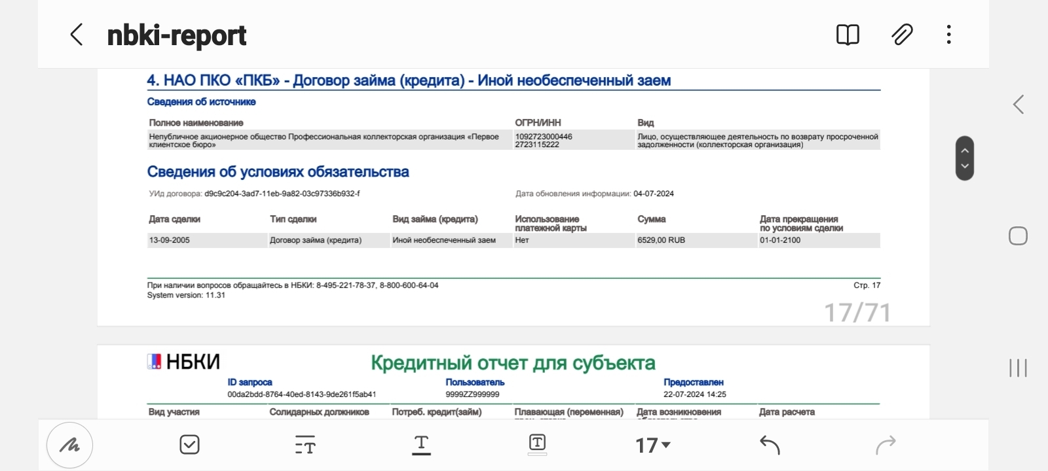
Task: Tap the 'Полное наименование' column label
Action: click(x=196, y=123)
